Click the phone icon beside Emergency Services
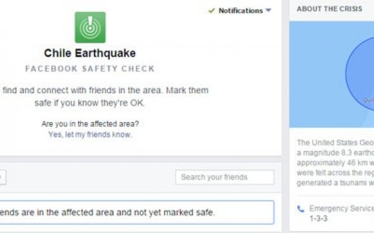 point(301,209)
